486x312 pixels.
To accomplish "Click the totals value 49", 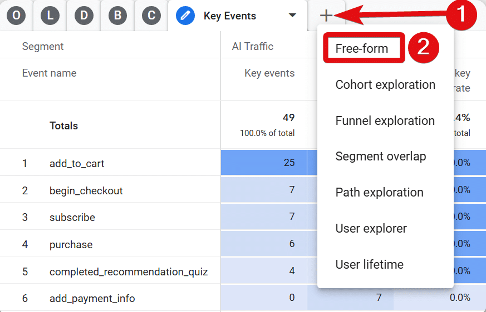I will point(288,118).
